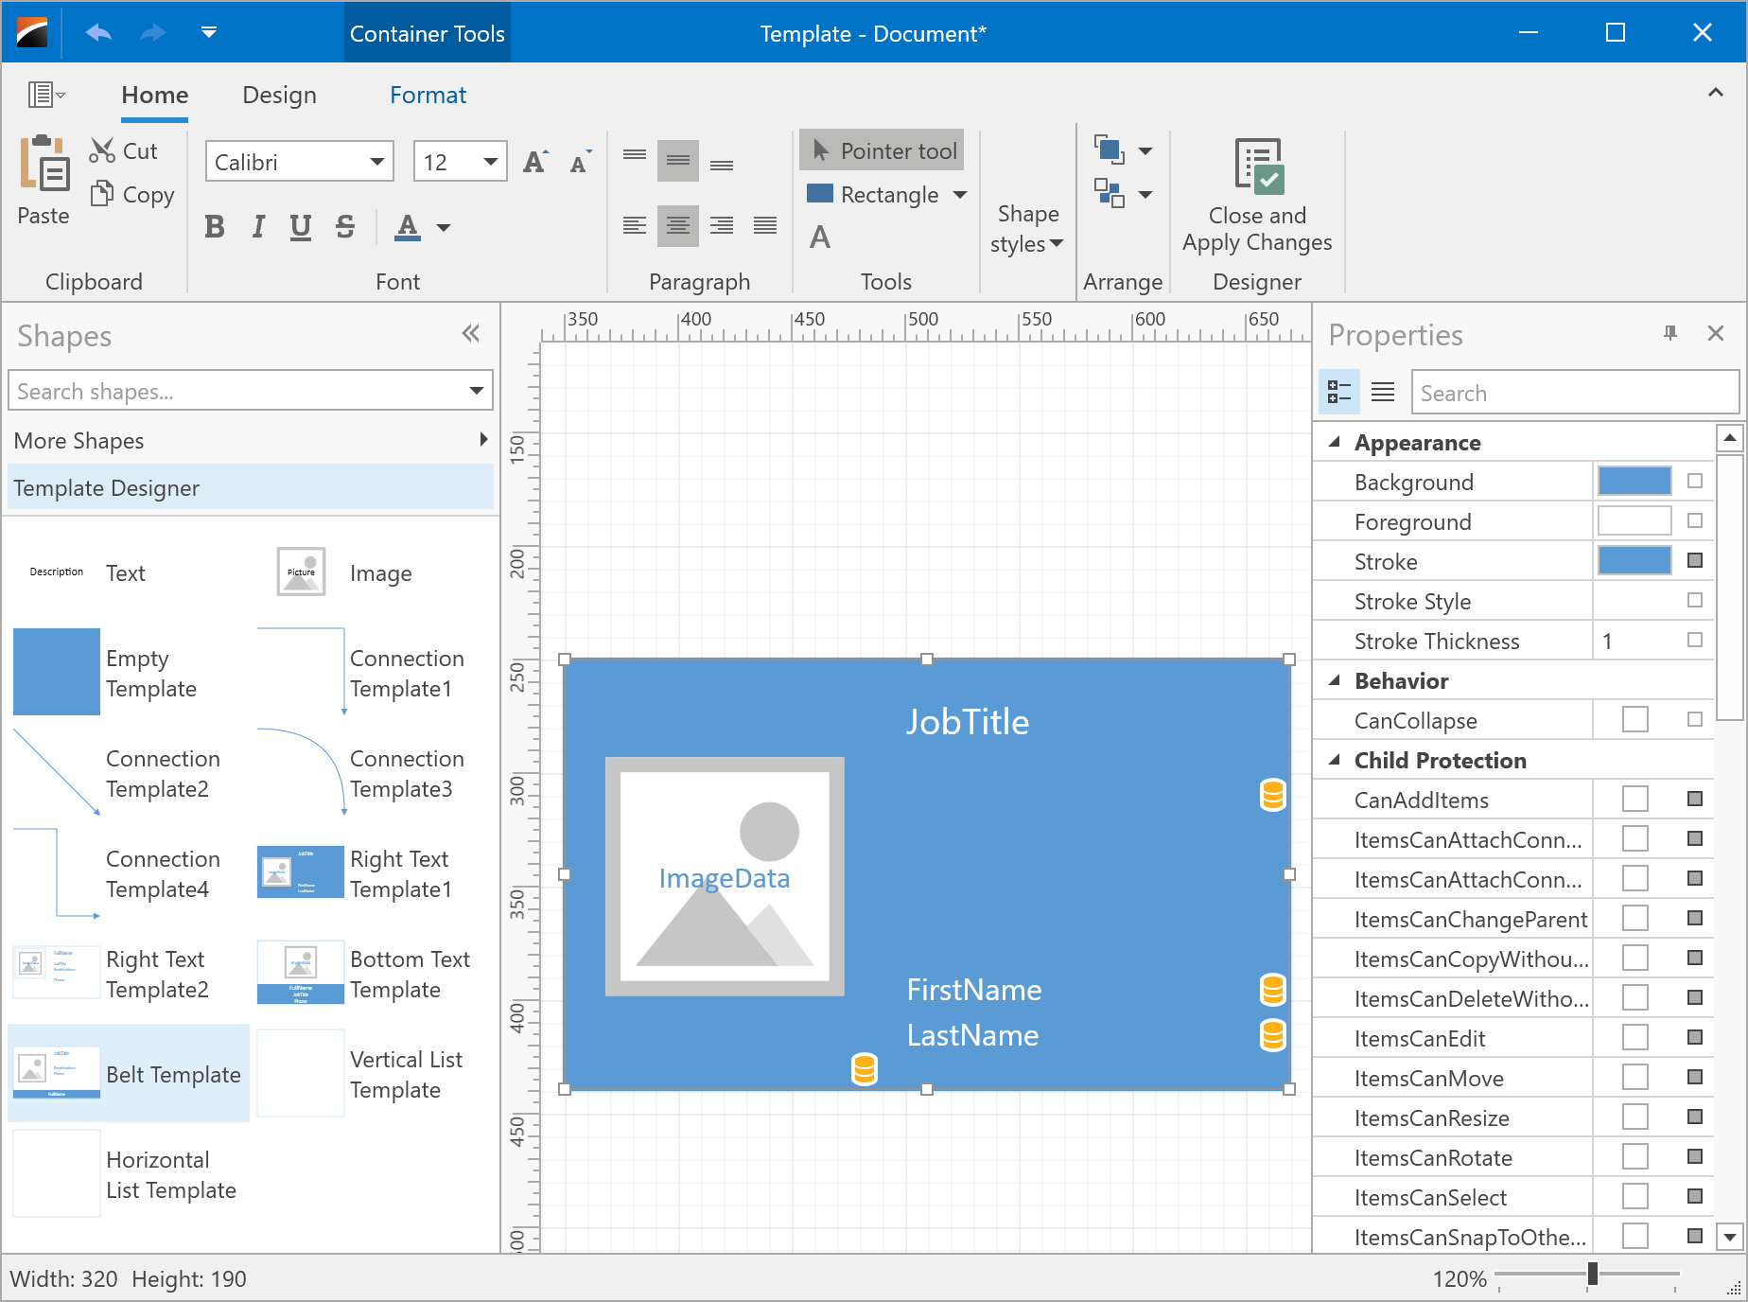Click the Copy icon
Image resolution: width=1748 pixels, height=1302 pixels.
pos(102,194)
